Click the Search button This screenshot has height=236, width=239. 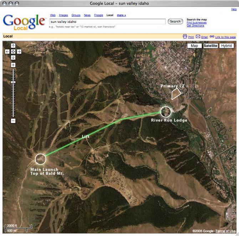pyautogui.click(x=175, y=21)
